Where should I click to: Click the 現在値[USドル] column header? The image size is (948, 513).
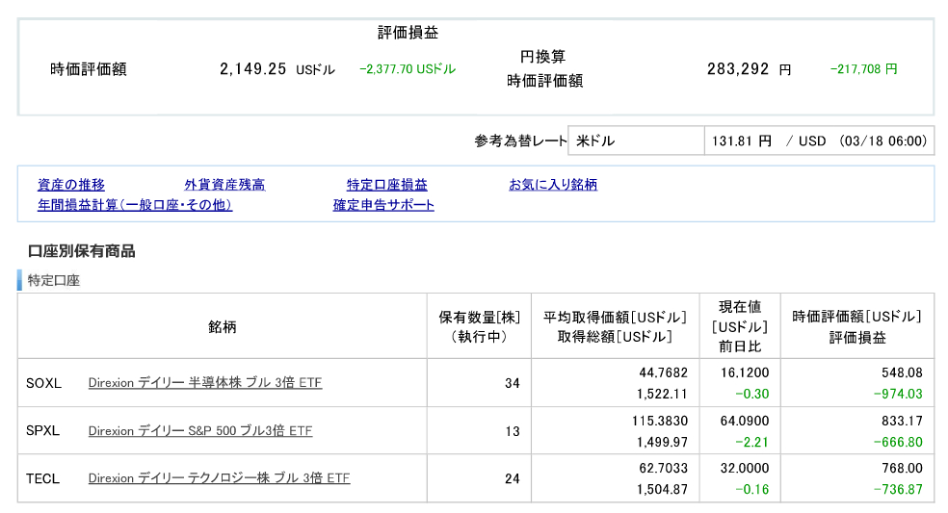tap(739, 326)
